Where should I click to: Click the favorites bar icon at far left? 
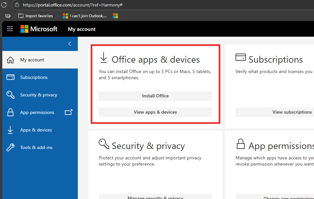point(8,16)
